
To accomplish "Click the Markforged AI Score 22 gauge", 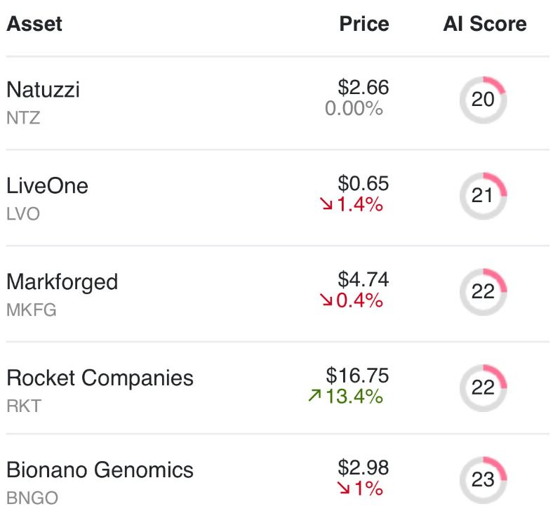I will 483,291.
